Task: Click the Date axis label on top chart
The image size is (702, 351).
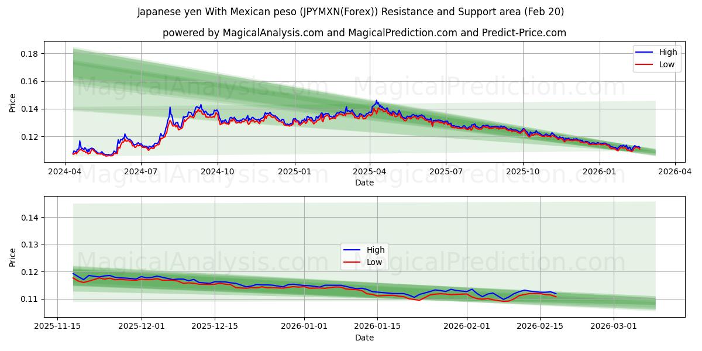Action: (364, 183)
